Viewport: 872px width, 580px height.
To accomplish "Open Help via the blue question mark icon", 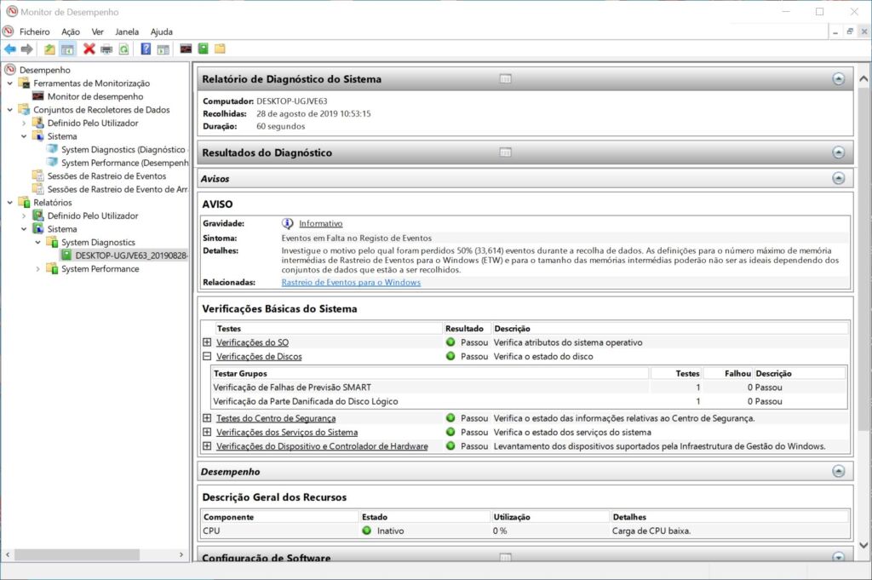I will point(146,49).
